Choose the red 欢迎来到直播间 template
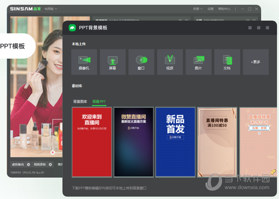 pyautogui.click(x=92, y=142)
